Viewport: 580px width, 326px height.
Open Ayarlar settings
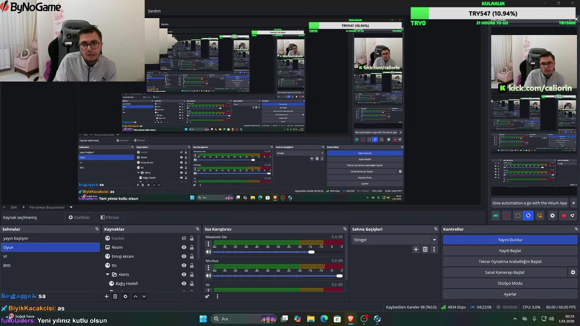point(510,294)
